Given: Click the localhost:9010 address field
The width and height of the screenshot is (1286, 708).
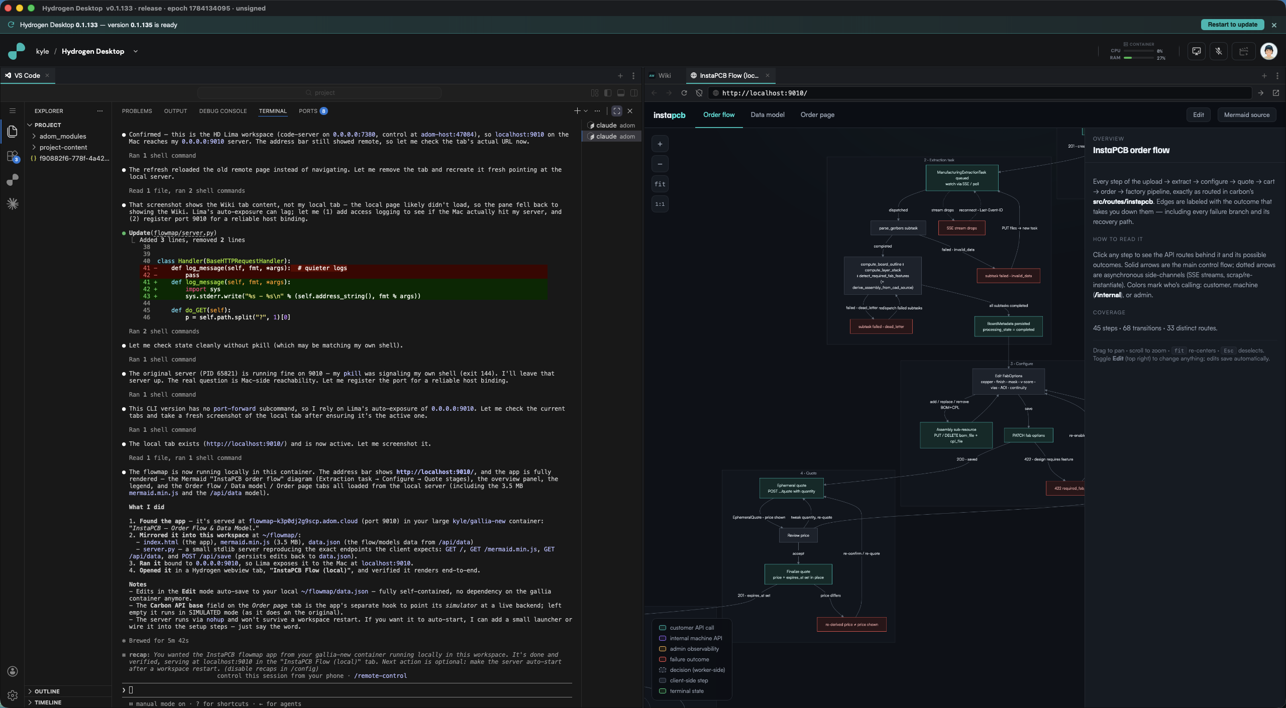Looking at the screenshot, I should [x=980, y=93].
